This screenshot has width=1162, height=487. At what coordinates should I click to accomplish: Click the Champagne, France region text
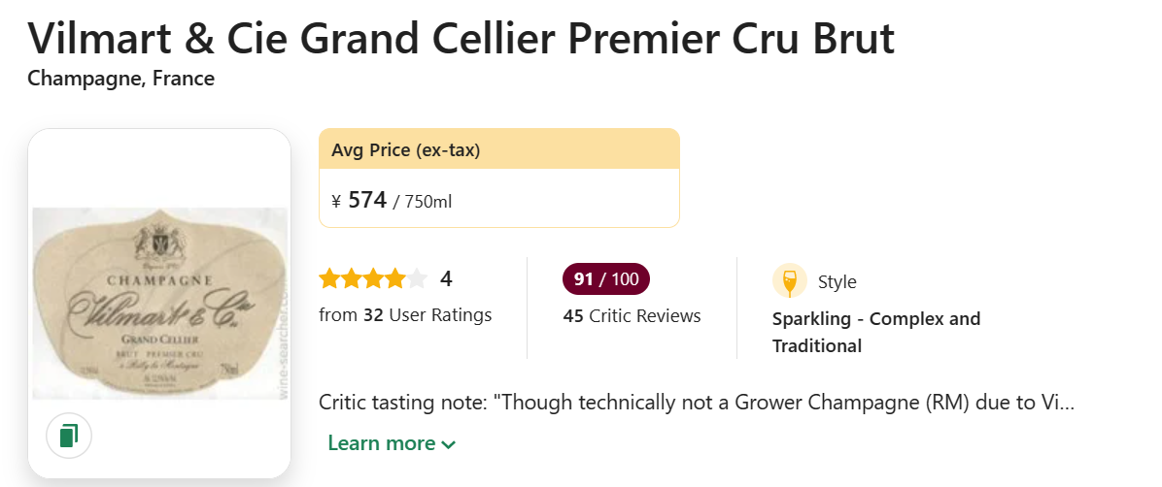point(121,79)
